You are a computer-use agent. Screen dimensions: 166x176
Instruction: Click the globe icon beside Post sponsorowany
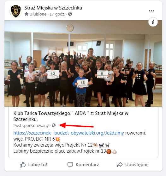pyautogui.click(x=54, y=125)
